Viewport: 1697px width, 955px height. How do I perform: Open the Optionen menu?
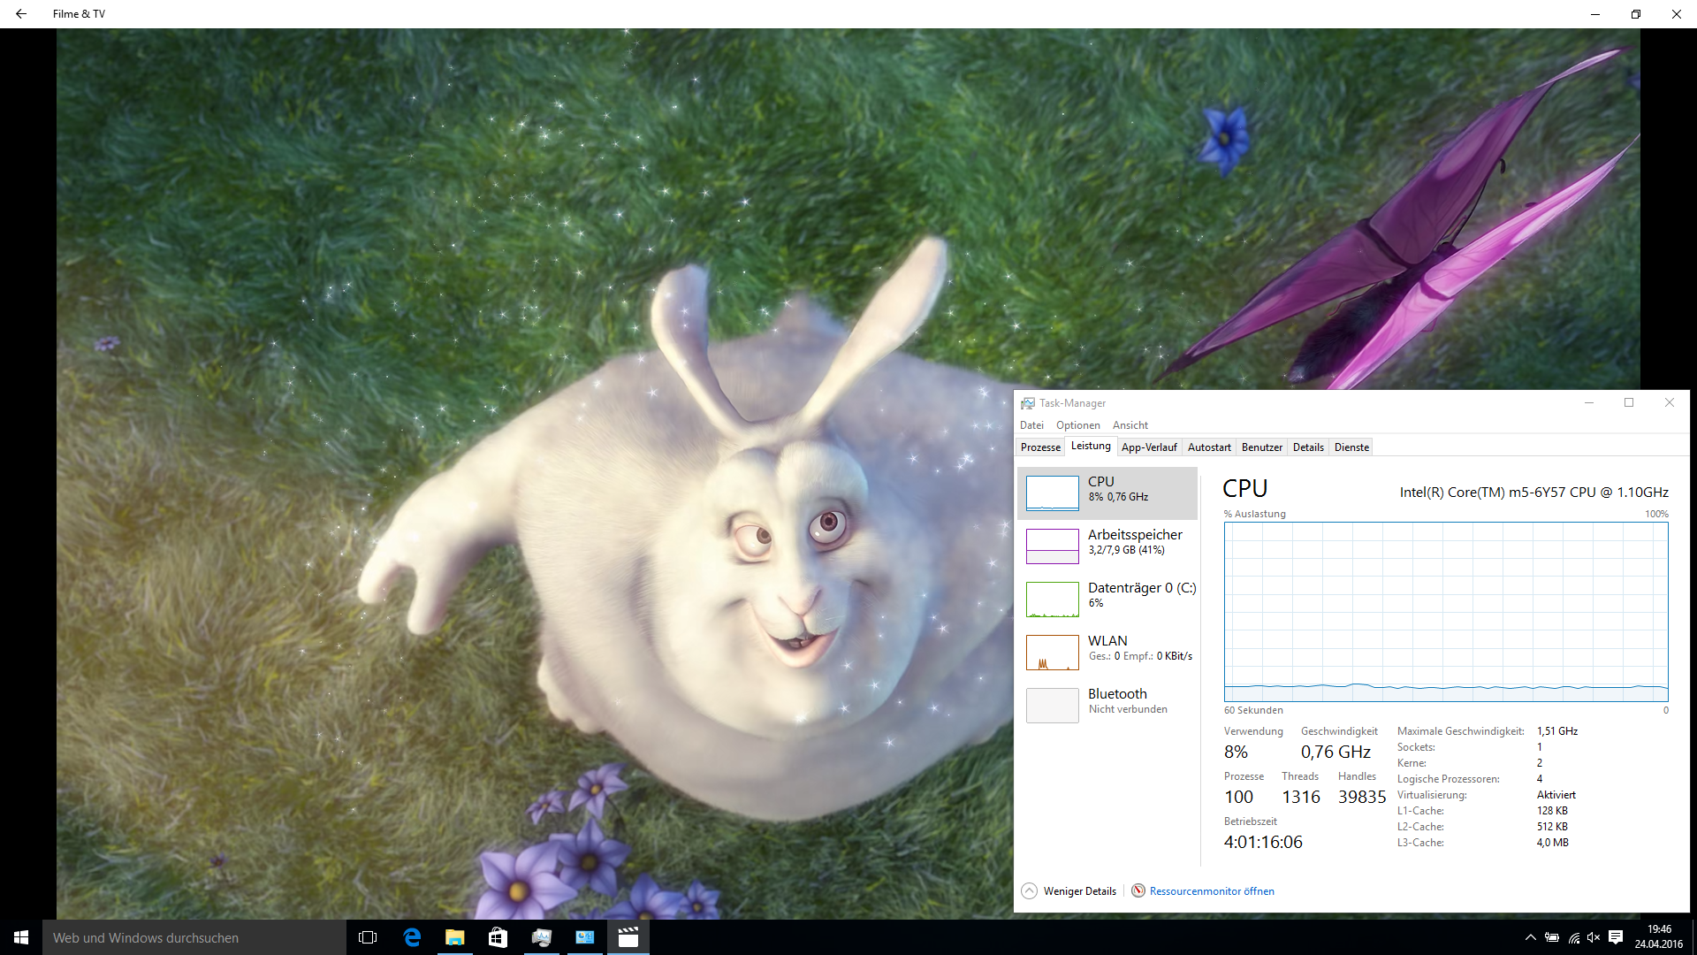pos(1077,425)
